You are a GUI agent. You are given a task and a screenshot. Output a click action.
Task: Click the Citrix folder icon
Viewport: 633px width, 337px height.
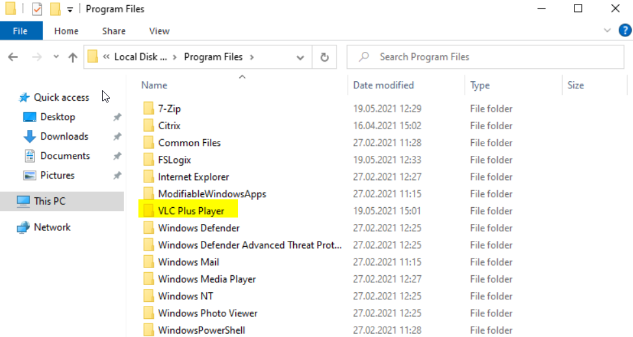tap(149, 125)
